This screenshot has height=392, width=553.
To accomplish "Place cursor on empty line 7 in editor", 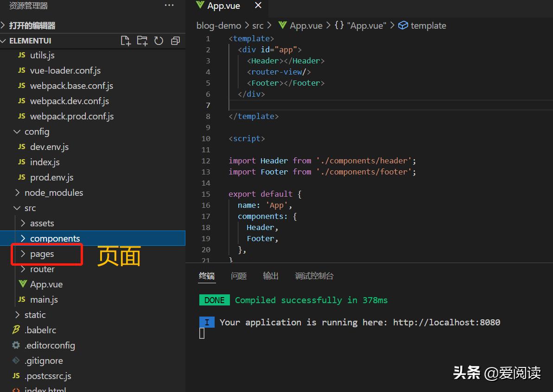I will pos(324,105).
